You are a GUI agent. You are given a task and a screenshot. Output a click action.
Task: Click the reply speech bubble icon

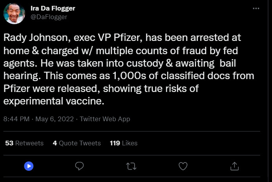[79, 166]
